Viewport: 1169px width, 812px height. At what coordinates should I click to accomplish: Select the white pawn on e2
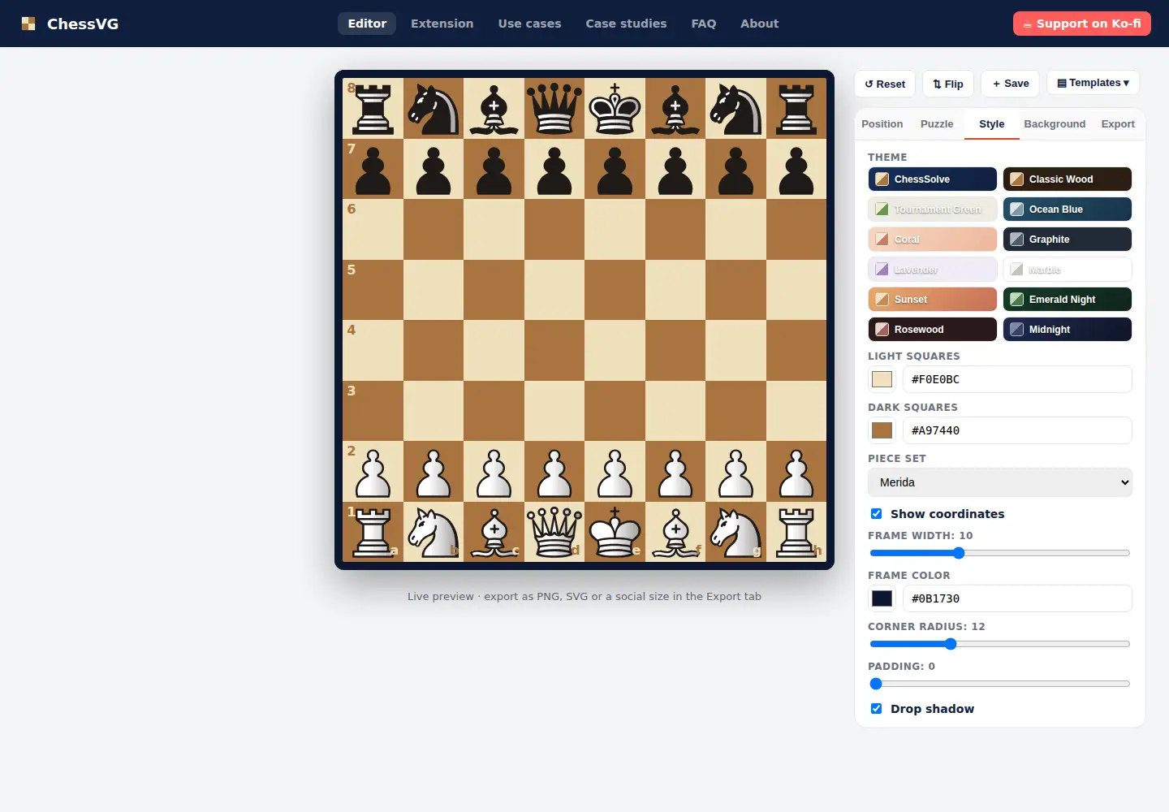[x=615, y=472]
